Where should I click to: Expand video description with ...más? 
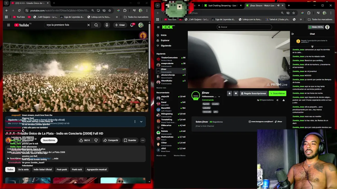pos(55,158)
